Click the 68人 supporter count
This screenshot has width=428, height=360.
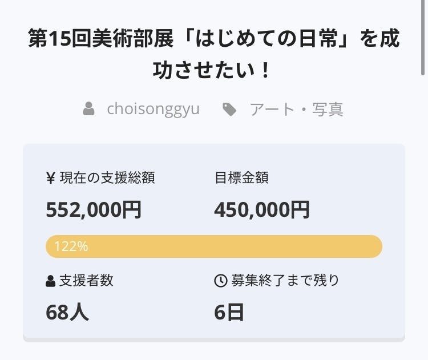[67, 312]
